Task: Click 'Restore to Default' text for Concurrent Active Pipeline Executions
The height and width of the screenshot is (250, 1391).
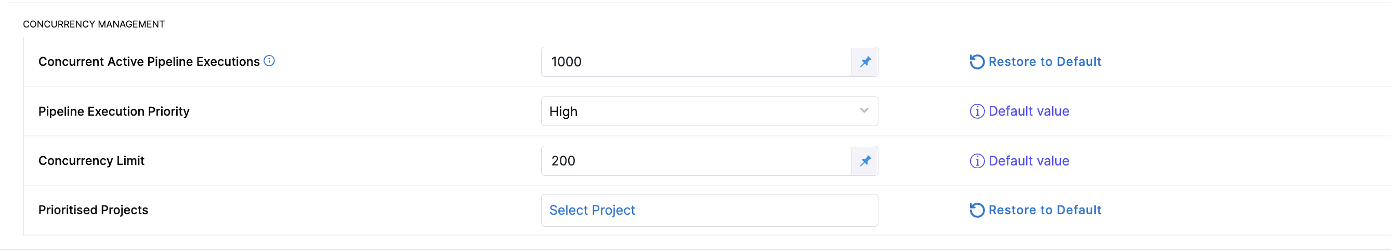Action: point(1044,62)
